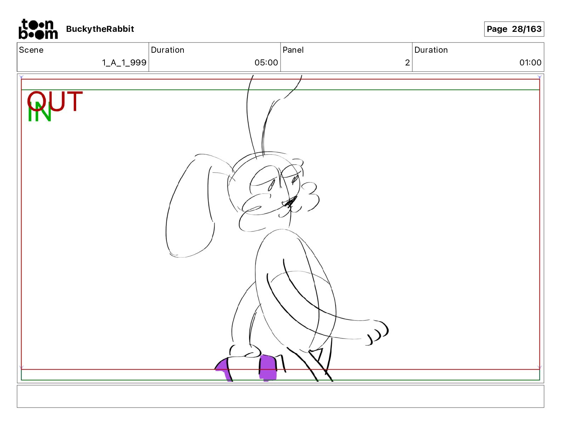Click the red OUT camera label
Screen dimensions: 561x433
tap(55, 101)
